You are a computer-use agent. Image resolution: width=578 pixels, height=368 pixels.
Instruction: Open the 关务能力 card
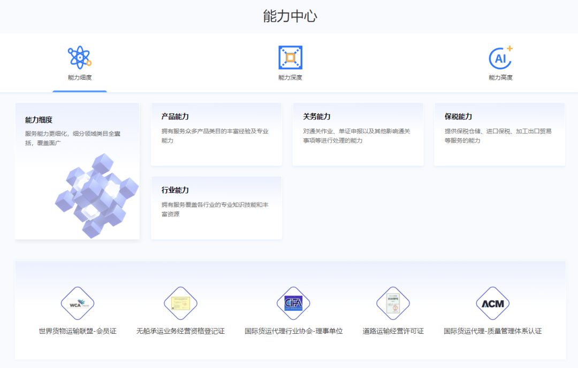point(358,134)
